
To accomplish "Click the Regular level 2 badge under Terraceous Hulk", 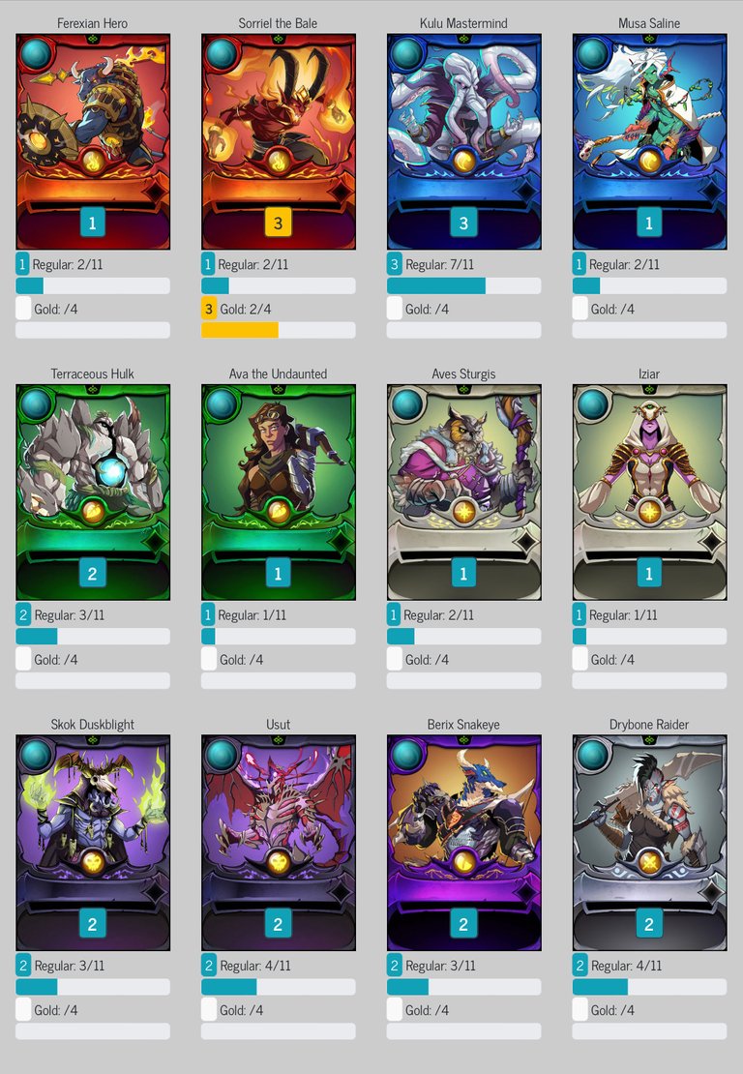I will 23,615.
